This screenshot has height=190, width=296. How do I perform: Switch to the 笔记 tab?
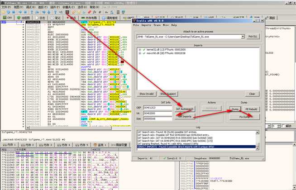tap(56, 18)
